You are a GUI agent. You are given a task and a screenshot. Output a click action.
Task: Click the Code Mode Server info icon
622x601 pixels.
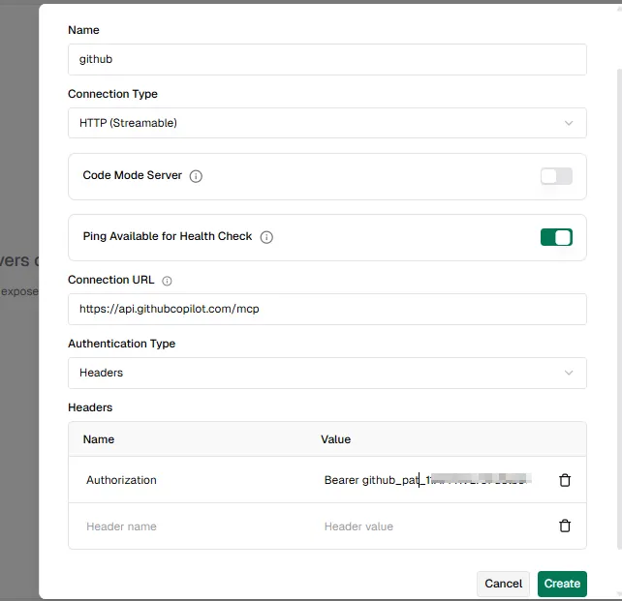pos(196,176)
